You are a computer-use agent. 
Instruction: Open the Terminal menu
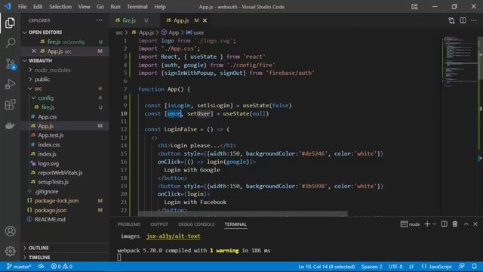[x=137, y=7]
